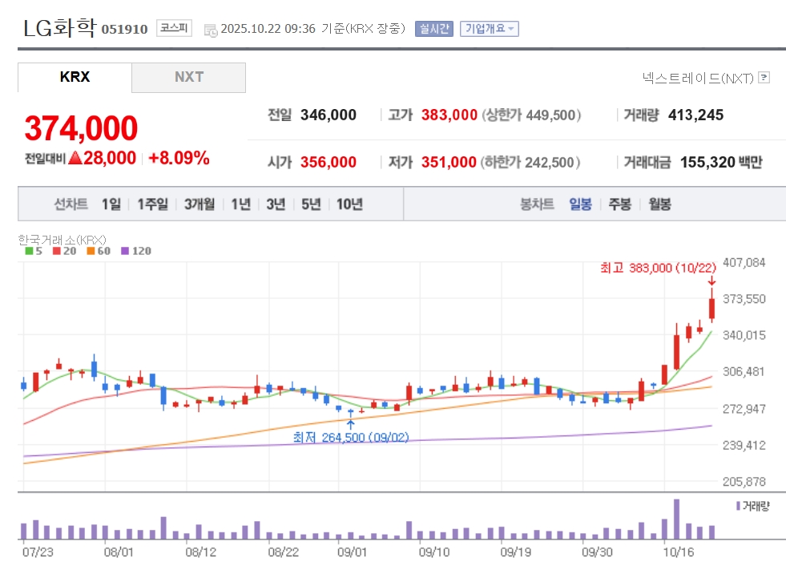Click the LG화학 stock name heading
Screen dimensions: 786x578
pyautogui.click(x=59, y=28)
